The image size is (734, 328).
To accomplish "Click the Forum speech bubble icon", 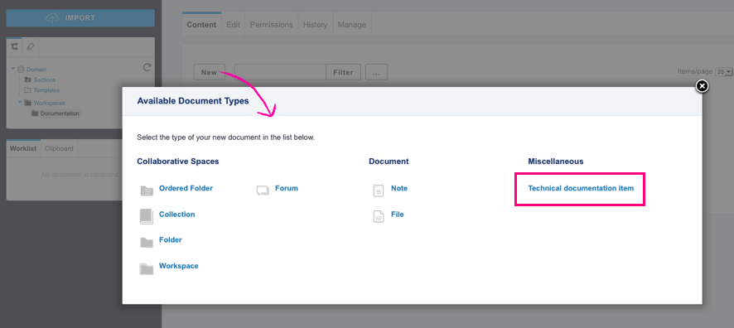I will [263, 191].
